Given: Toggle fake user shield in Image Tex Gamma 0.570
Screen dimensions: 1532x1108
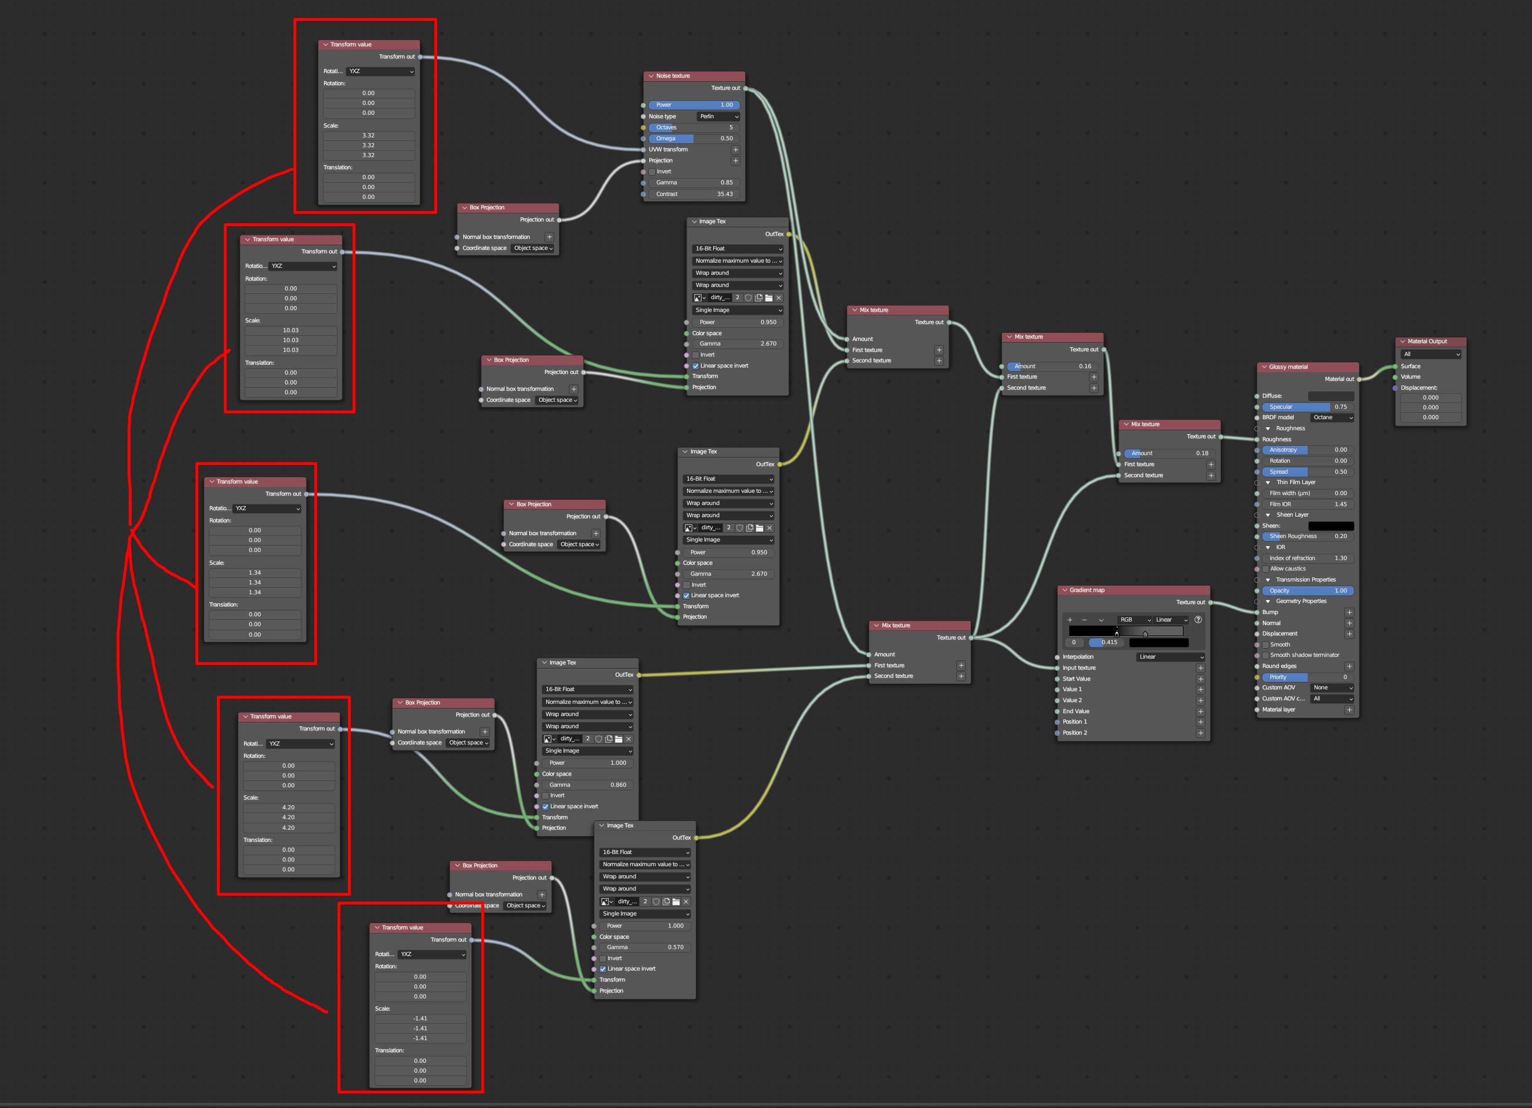Looking at the screenshot, I should pyautogui.click(x=656, y=902).
